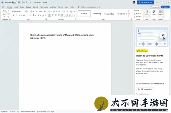This screenshot has width=171, height=113.
Task: Switch to the Draw tab
Action: coord(22,7)
